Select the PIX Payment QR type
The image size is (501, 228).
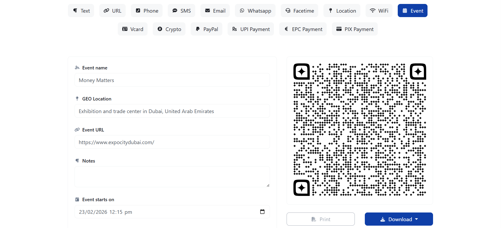(x=355, y=29)
